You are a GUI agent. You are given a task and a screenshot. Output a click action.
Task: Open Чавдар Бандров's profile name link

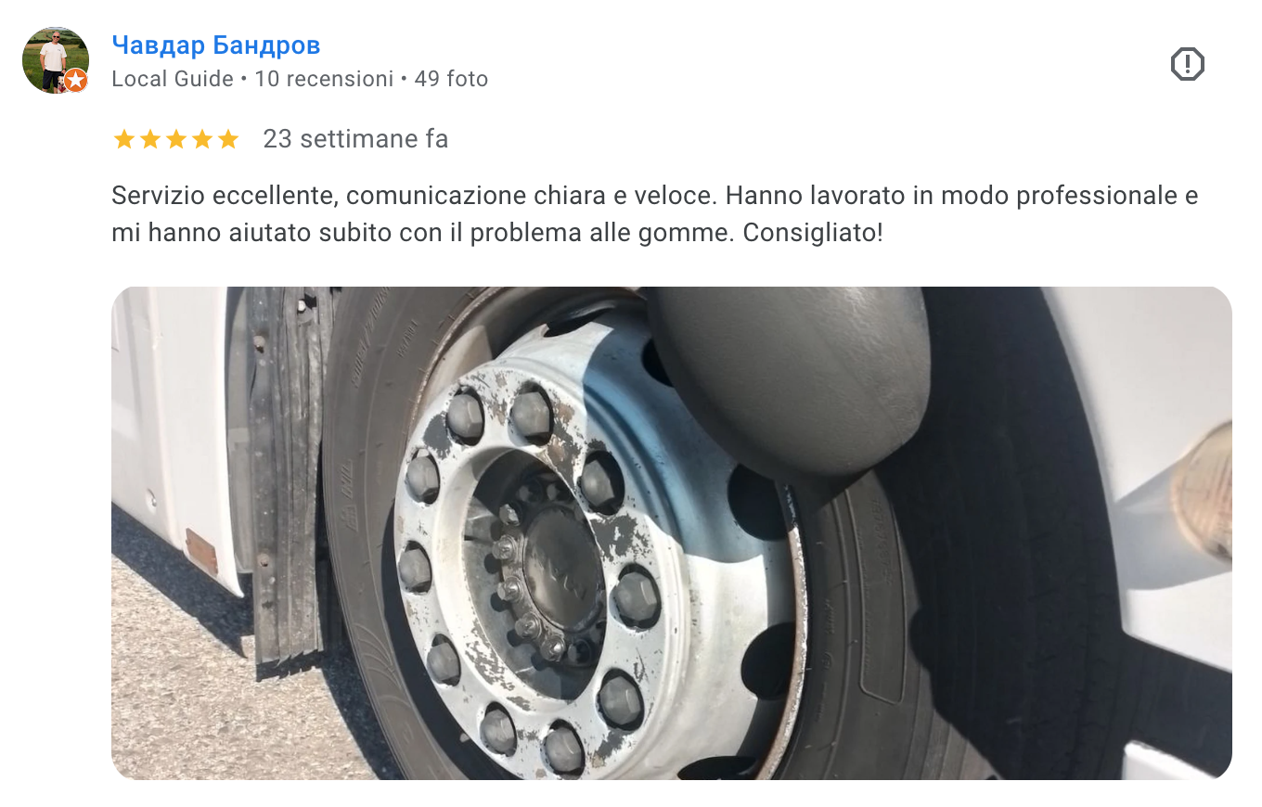tap(216, 45)
